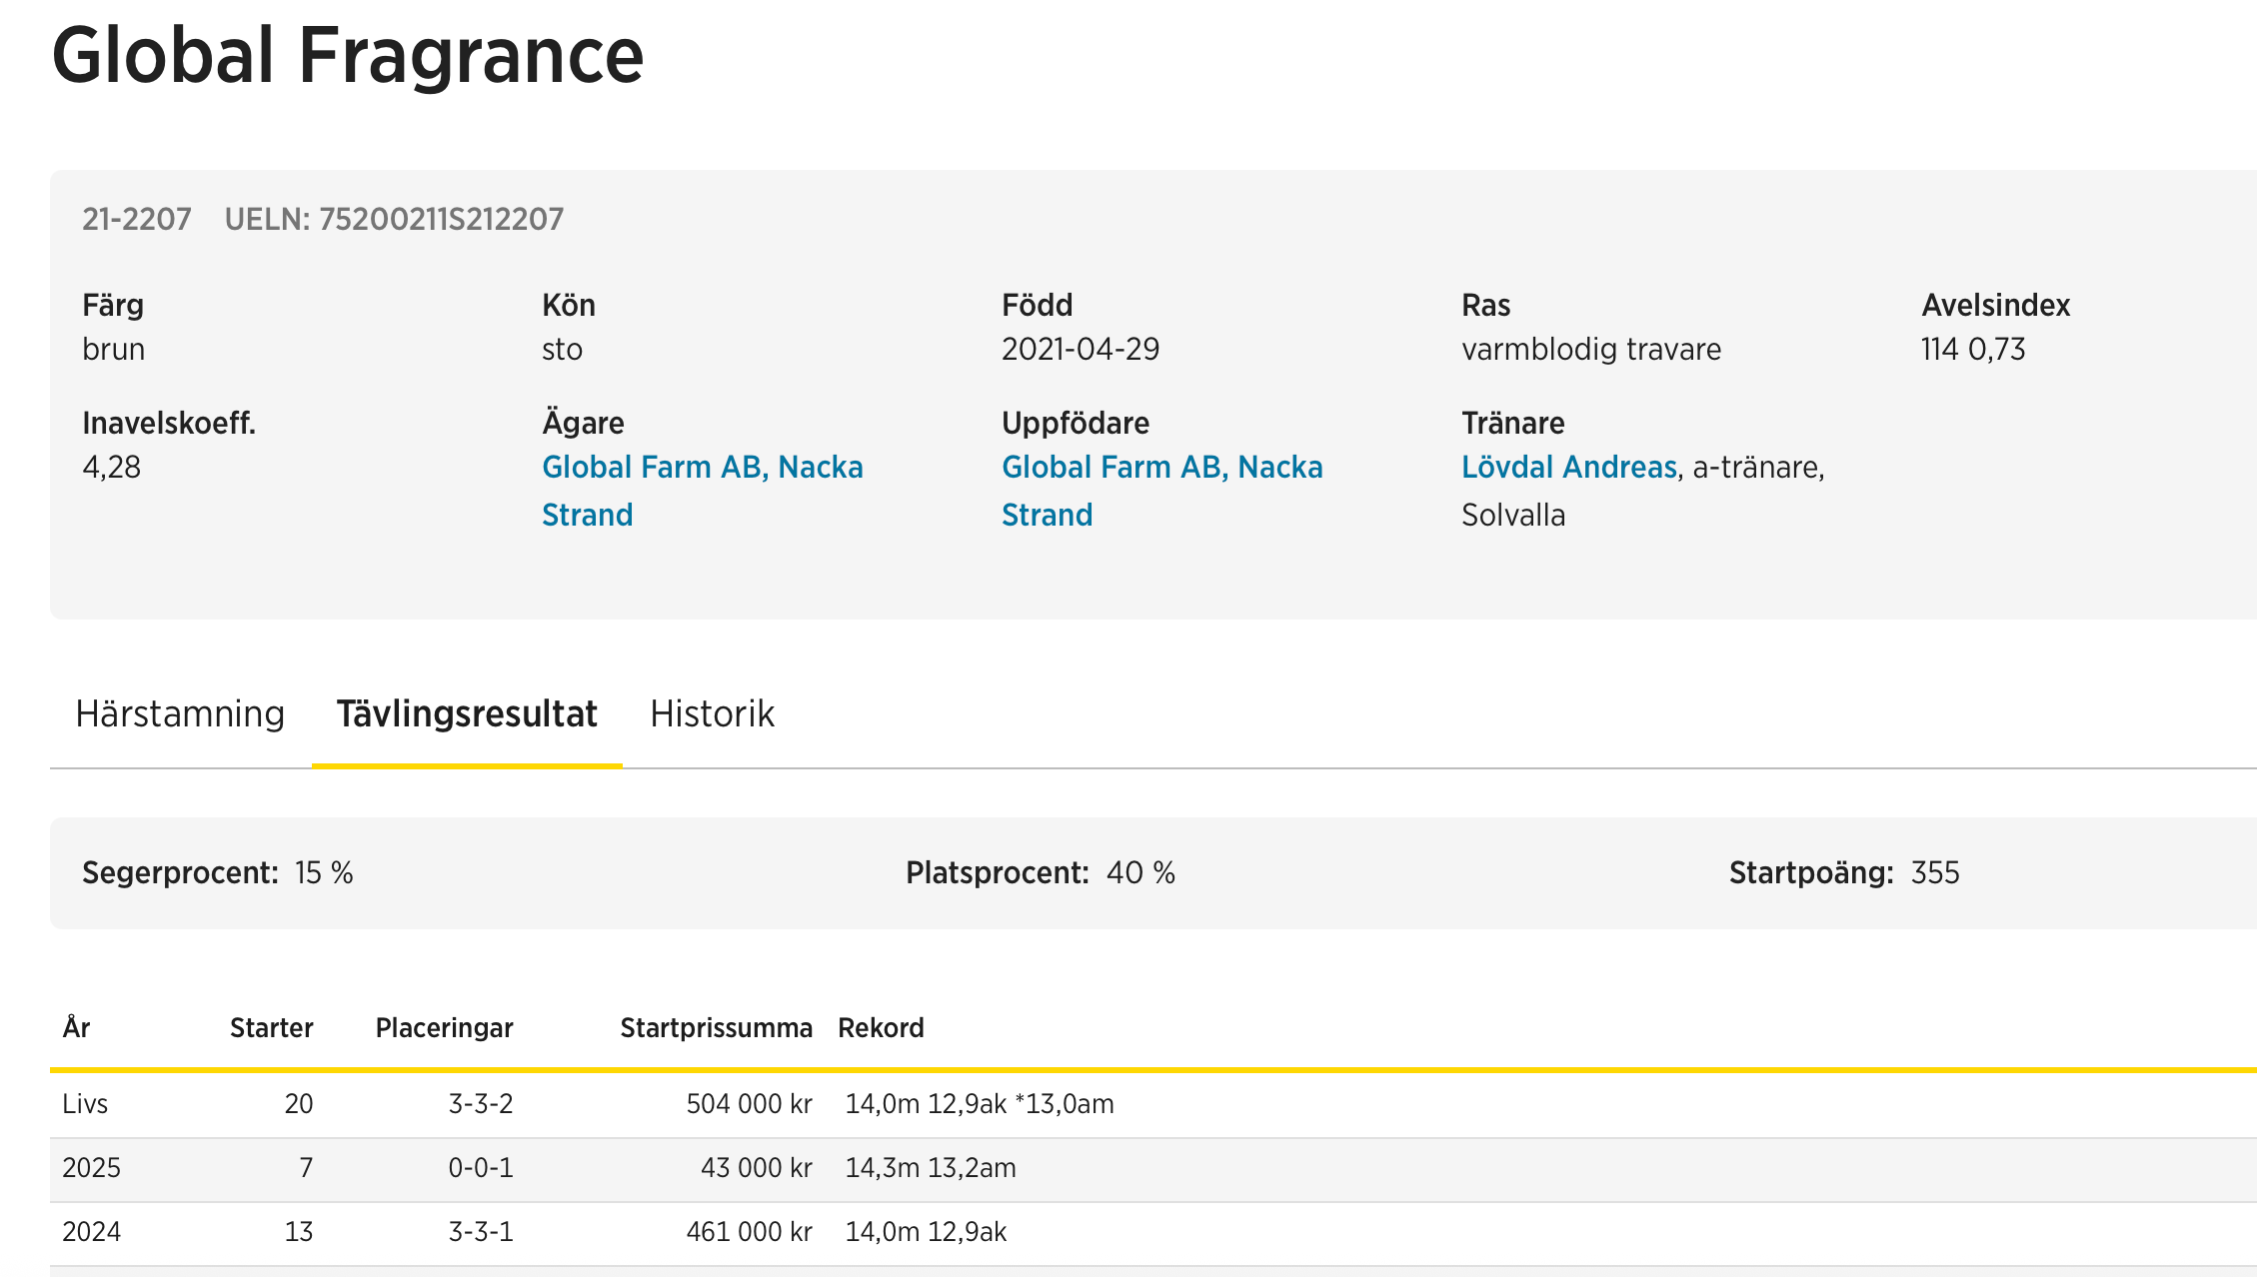Click 2025 starts count 7
This screenshot has width=2257, height=1277.
(306, 1168)
